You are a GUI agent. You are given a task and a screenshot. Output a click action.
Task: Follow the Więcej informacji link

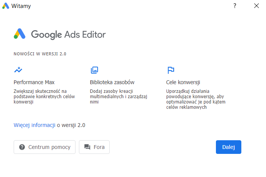35,125
